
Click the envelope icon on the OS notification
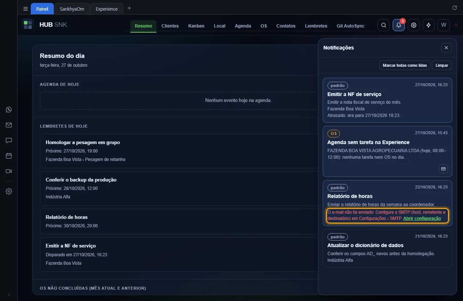click(443, 169)
